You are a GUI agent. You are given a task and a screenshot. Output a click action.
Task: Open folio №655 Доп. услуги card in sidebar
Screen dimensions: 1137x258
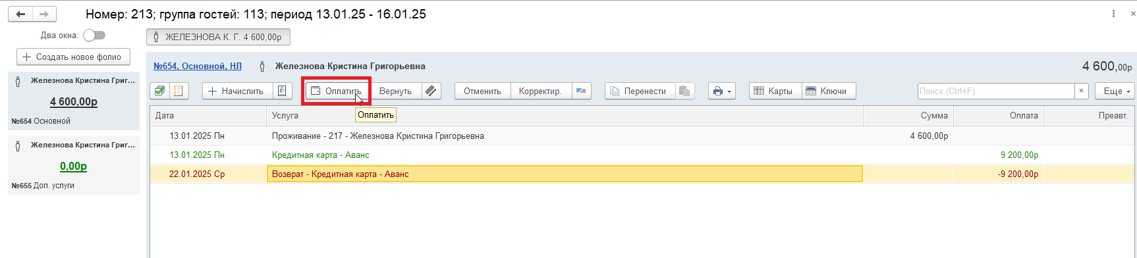(74, 165)
